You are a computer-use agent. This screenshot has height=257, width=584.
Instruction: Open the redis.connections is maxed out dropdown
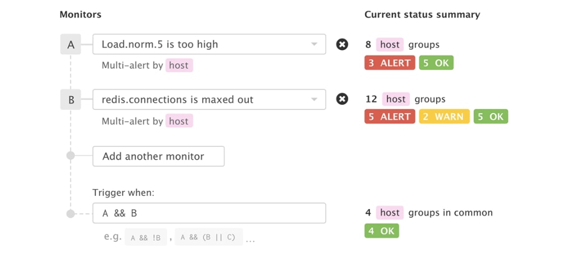209,99
